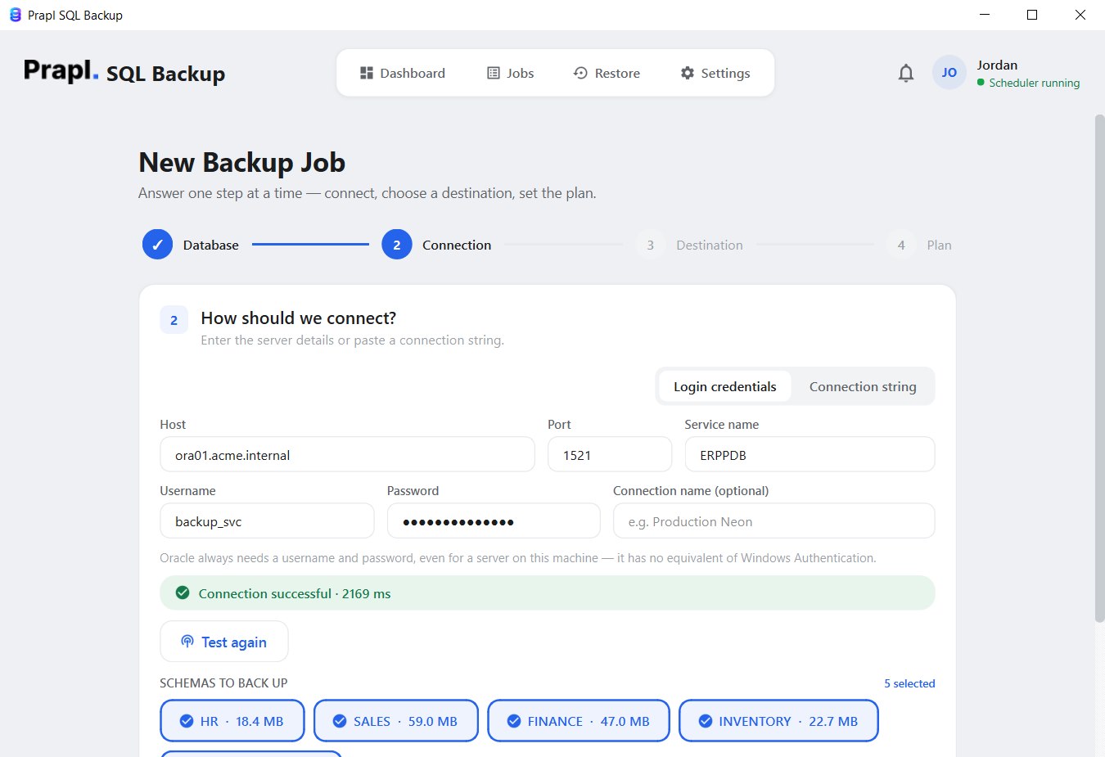Screen dimensions: 1105x757
Task: Click the Oracle always needs a username hint
Action: [x=517, y=557]
